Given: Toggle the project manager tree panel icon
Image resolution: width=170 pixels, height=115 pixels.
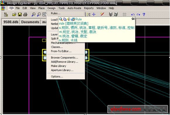Looking at the screenshot, I should tap(6, 15).
